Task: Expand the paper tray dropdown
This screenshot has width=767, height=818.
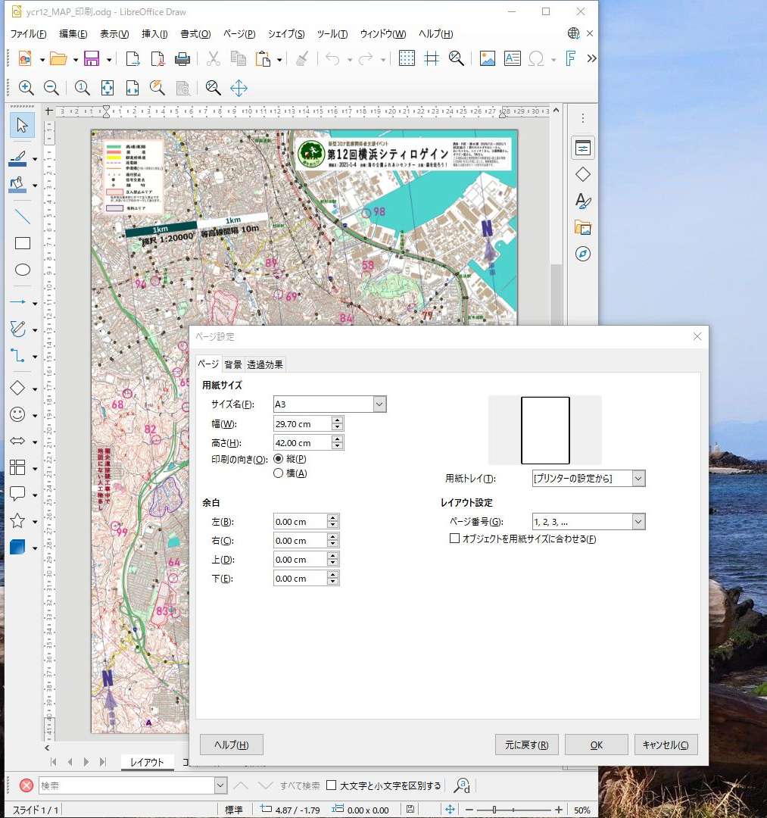Action: [638, 479]
